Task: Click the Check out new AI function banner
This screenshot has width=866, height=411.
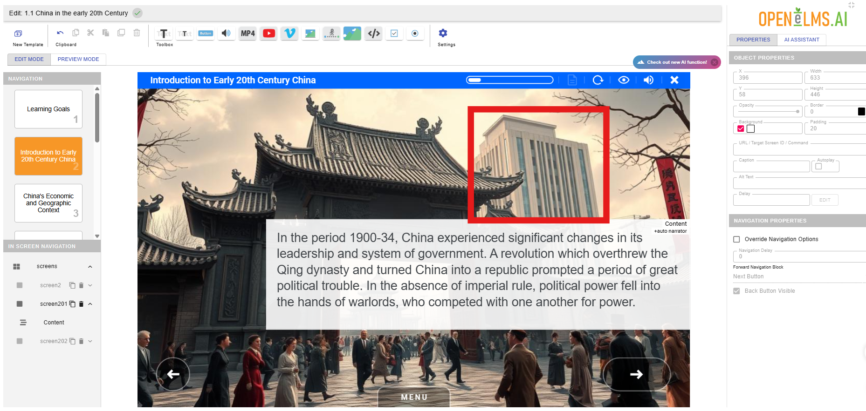Action: (676, 62)
